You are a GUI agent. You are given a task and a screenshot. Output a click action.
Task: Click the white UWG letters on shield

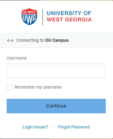tap(29, 19)
